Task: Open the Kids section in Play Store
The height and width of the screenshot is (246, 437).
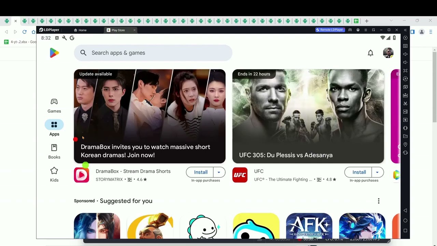Action: (54, 175)
